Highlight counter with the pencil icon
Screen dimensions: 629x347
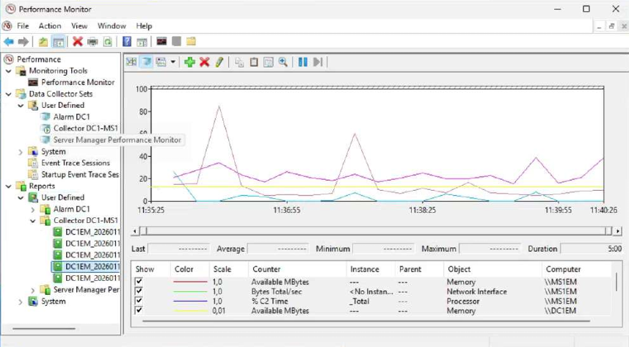(219, 62)
